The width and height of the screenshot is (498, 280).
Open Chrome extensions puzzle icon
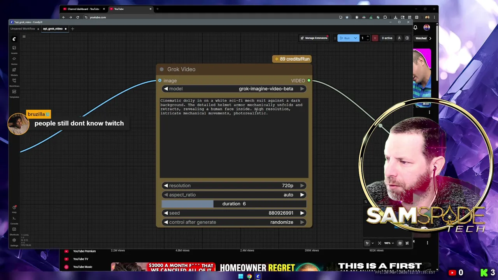coord(385,17)
